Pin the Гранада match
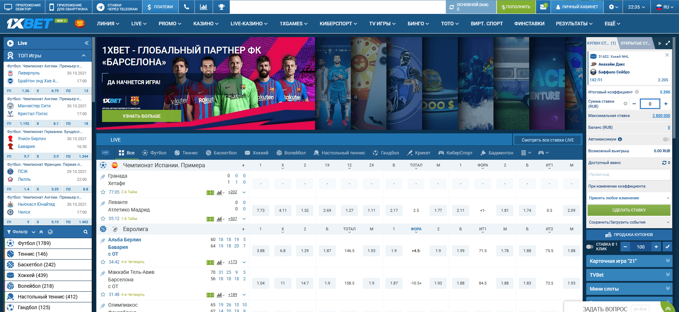This screenshot has width=679, height=312. [103, 177]
